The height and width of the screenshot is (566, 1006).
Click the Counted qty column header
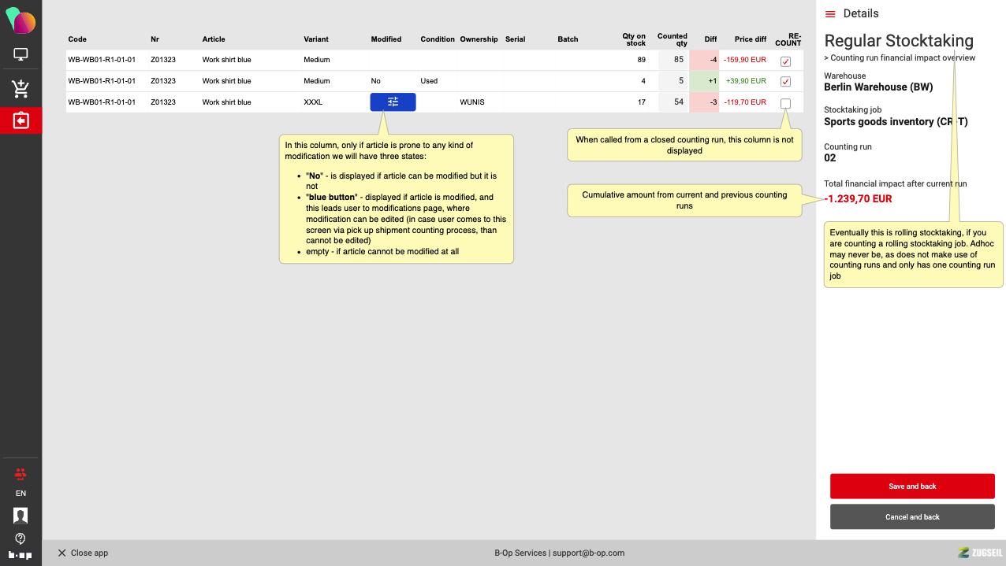click(x=673, y=39)
